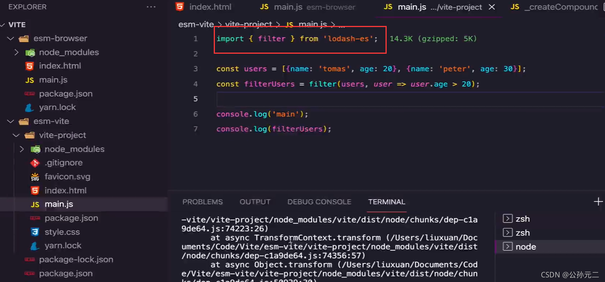Screen dimensions: 605x282
Task: Click console.log('main') on line 6
Action: click(x=262, y=114)
